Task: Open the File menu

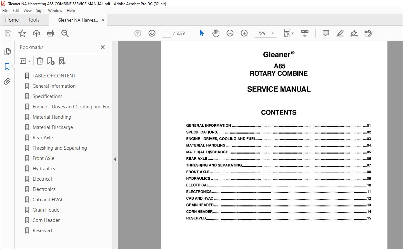Action: click(5, 11)
